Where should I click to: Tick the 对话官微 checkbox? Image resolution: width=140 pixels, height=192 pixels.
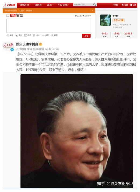point(8,15)
